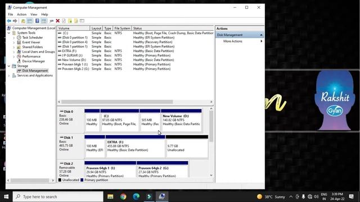This screenshot has width=360, height=202.
Task: Click the Task Scheduler clock icon
Action: pyautogui.click(x=19, y=38)
